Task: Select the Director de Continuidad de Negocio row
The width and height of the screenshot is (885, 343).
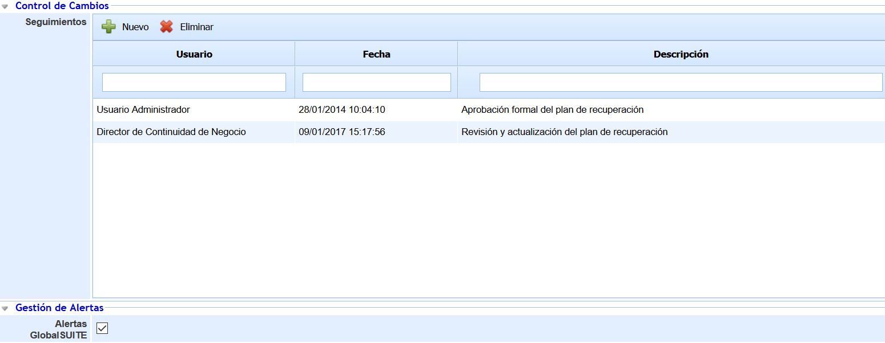Action: click(171, 132)
